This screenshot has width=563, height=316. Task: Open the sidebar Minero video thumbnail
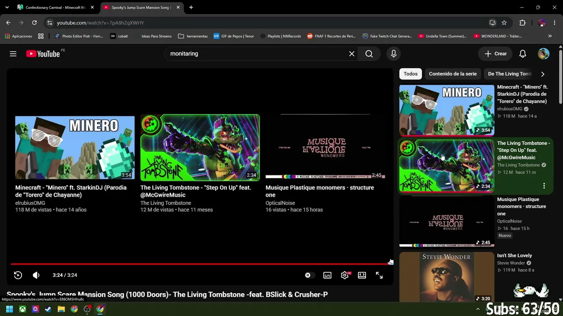pyautogui.click(x=446, y=110)
